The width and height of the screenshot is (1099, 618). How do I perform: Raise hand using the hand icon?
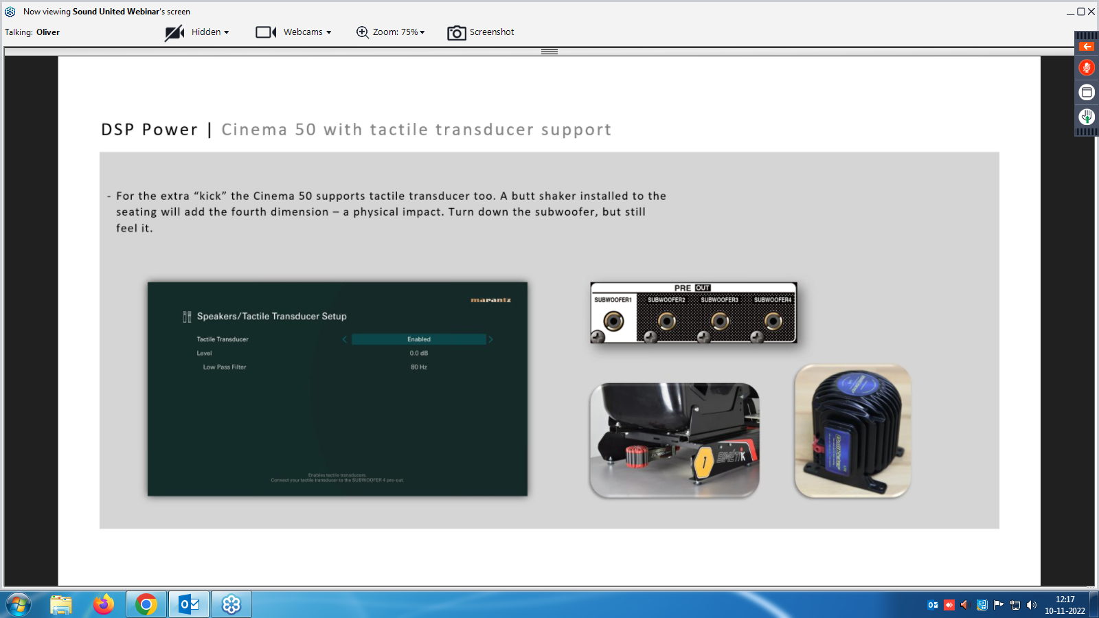point(1087,117)
